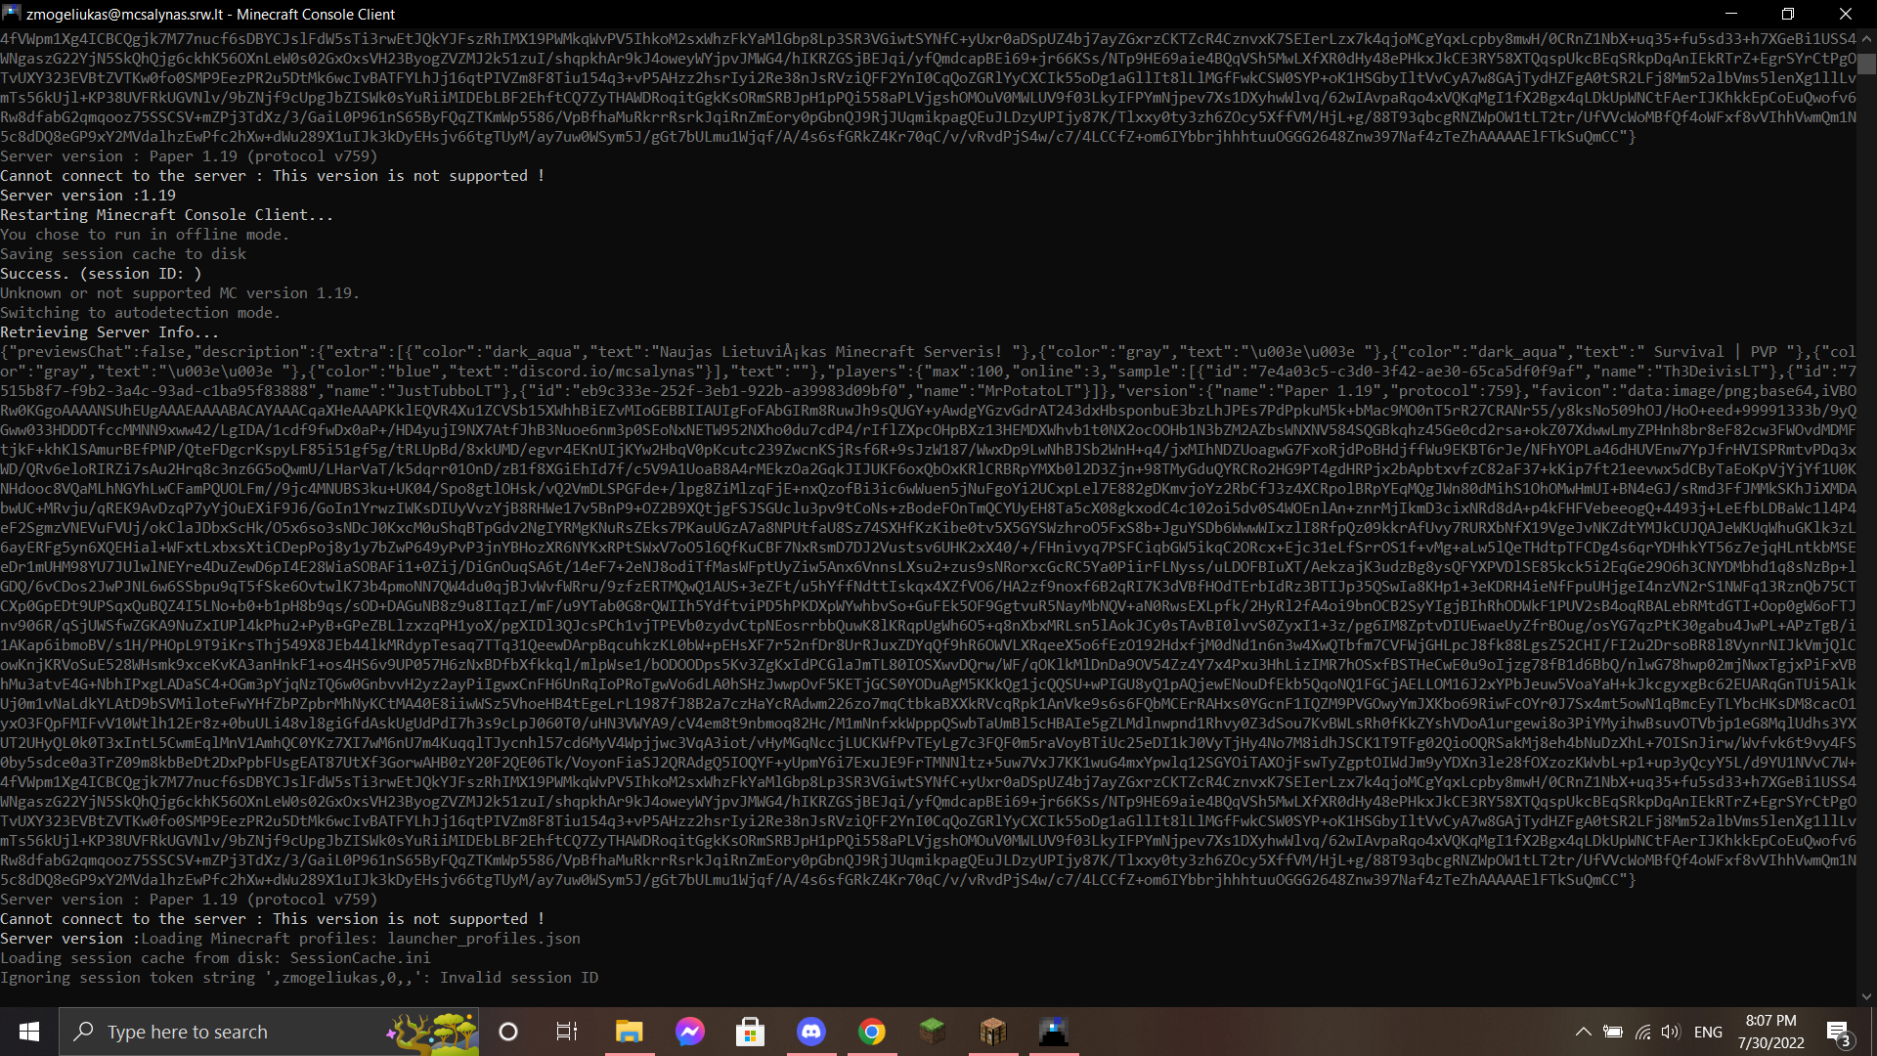Viewport: 1877px width, 1056px height.
Task: Toggle mute via the speaker tray icon
Action: [1673, 1032]
